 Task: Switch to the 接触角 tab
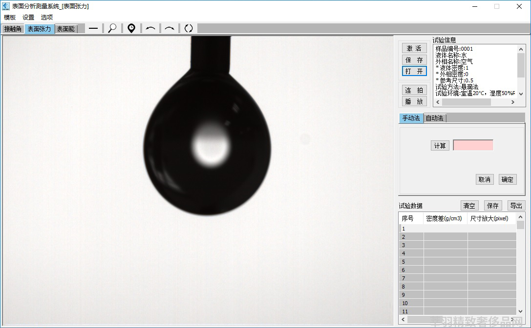(x=13, y=29)
